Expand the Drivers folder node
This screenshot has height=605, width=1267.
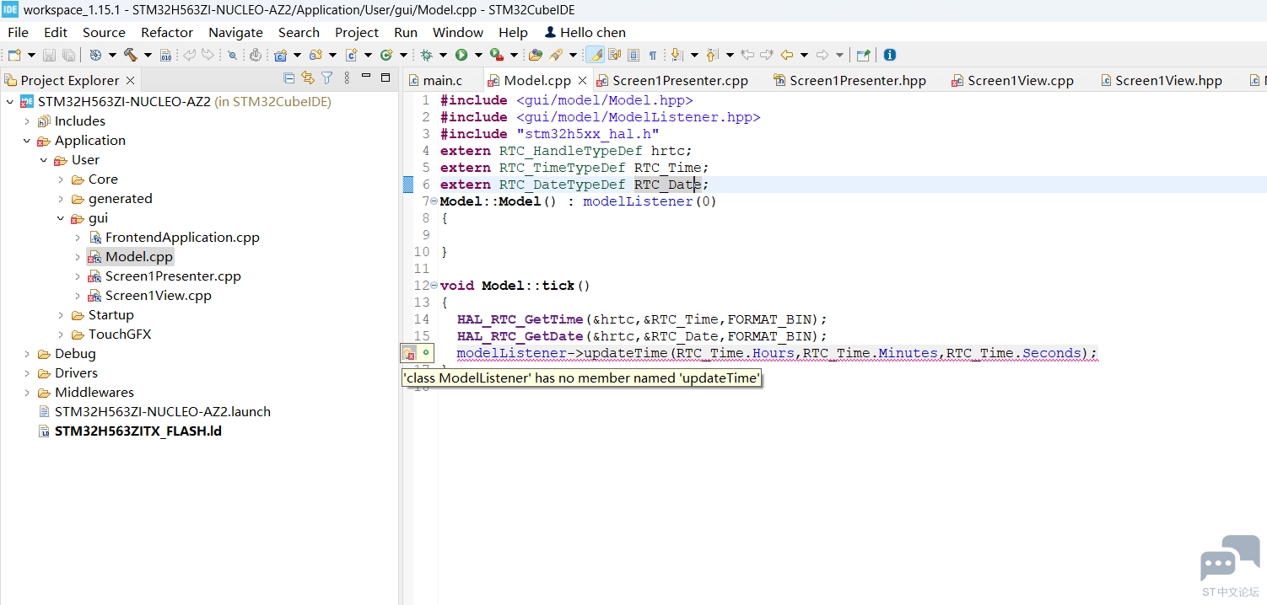coord(27,373)
